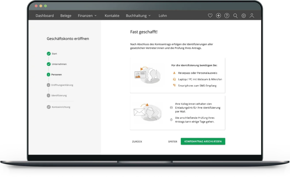
Task: Choose the Später button
Action: (173, 142)
